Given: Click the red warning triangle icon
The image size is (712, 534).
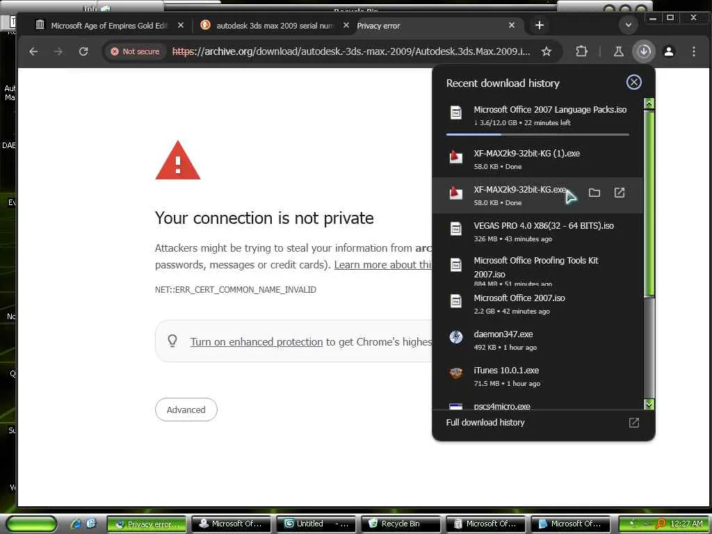Looking at the screenshot, I should tap(177, 161).
